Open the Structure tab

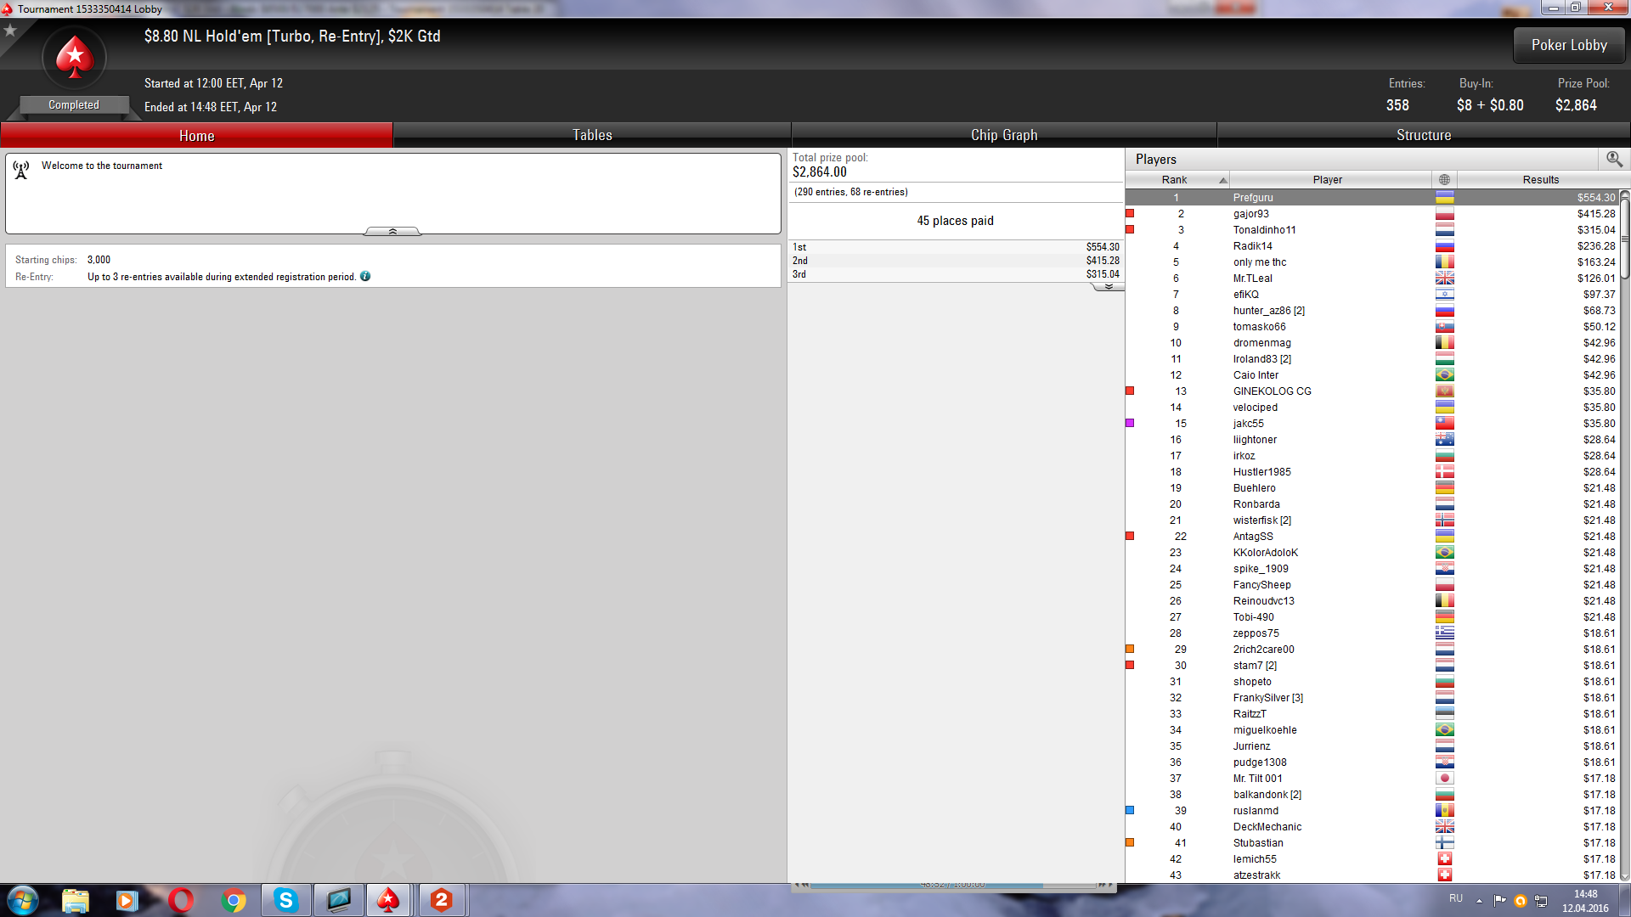pos(1424,135)
